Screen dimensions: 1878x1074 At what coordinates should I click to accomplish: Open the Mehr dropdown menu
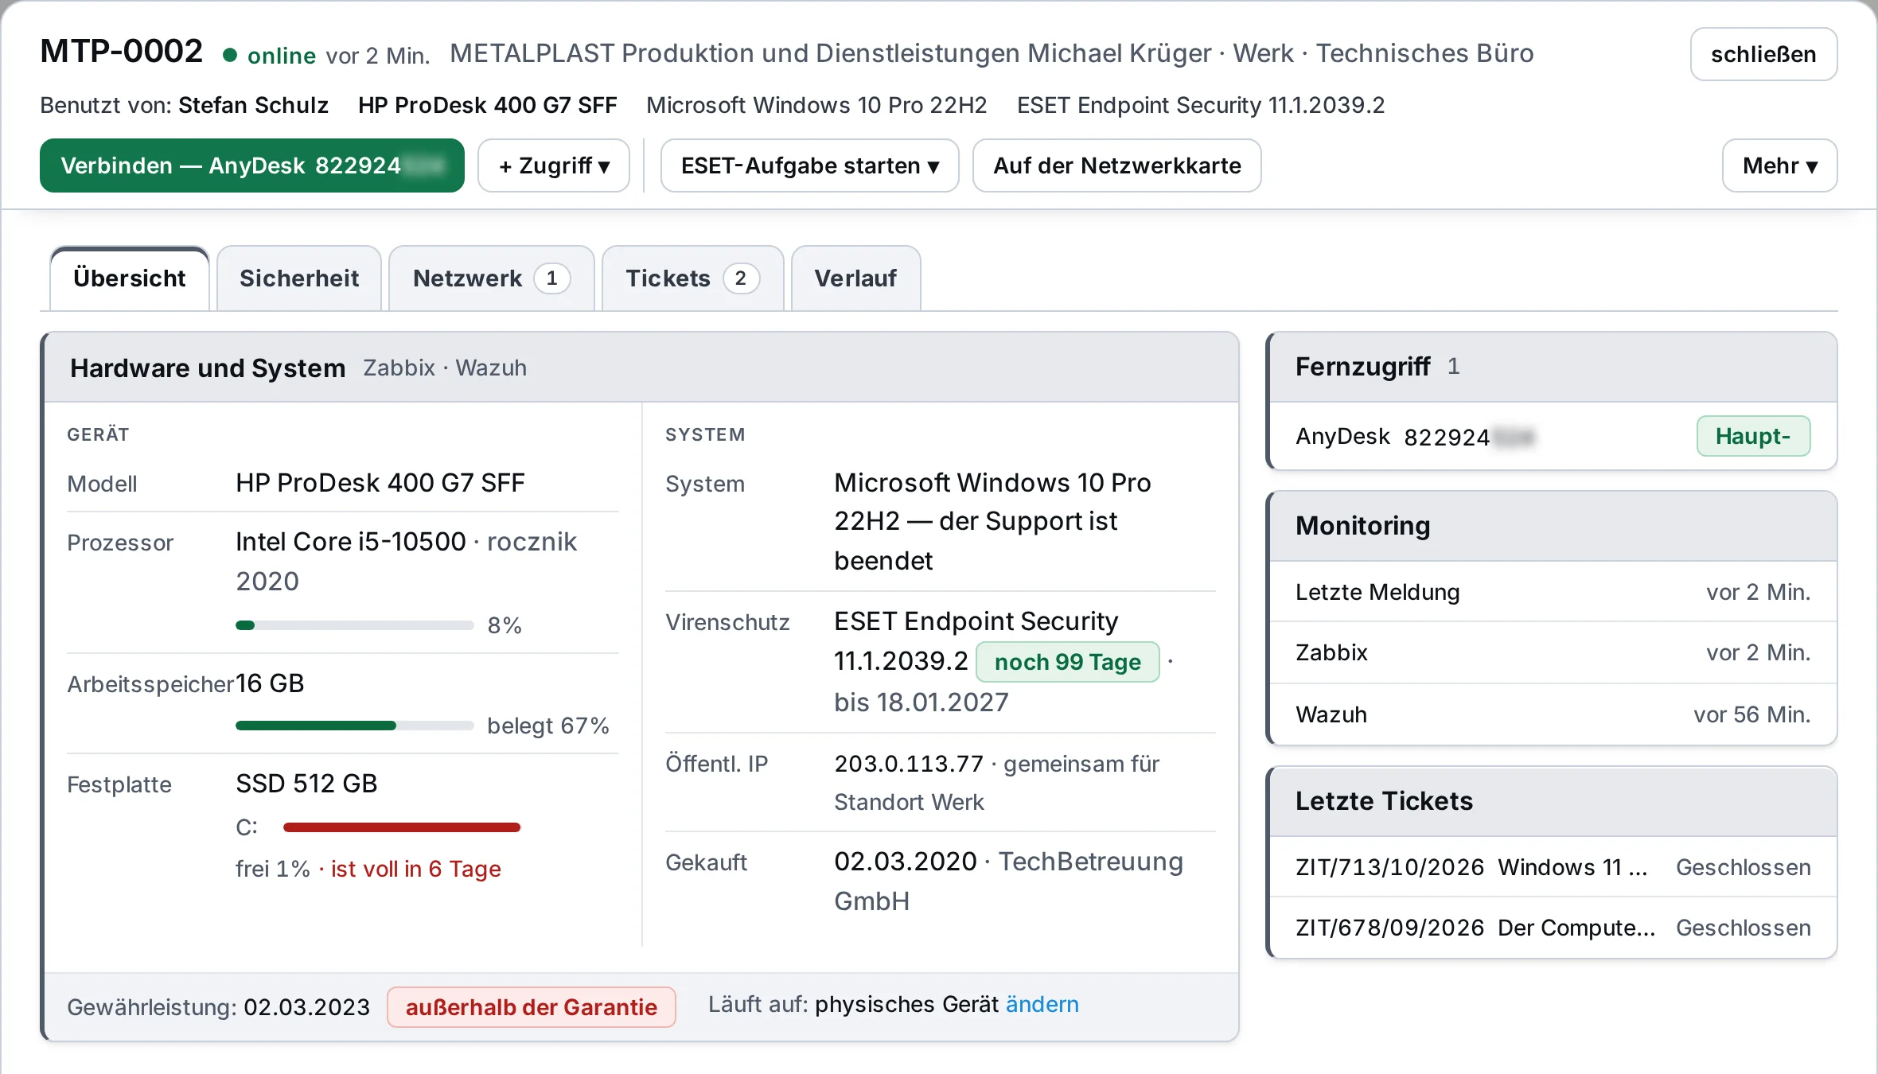click(1779, 165)
